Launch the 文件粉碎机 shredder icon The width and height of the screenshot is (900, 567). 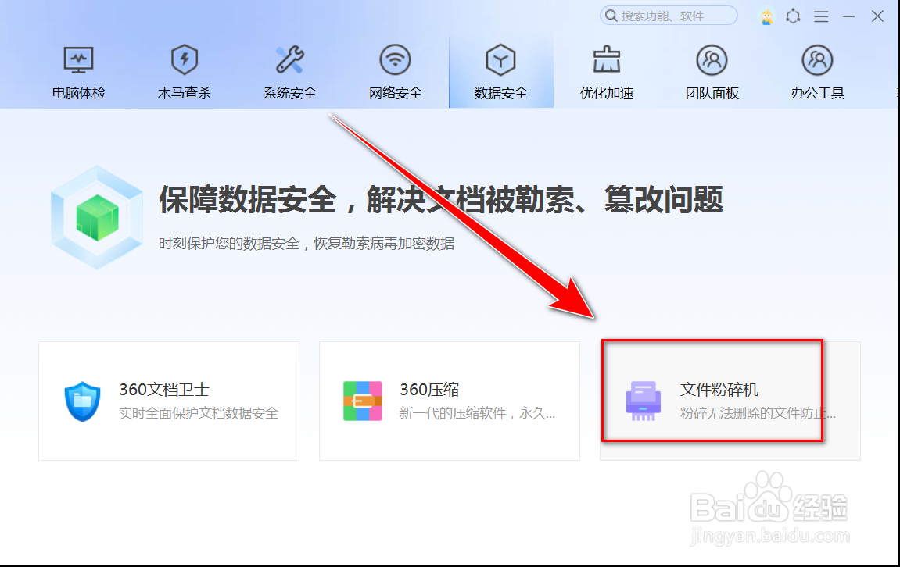(x=643, y=401)
